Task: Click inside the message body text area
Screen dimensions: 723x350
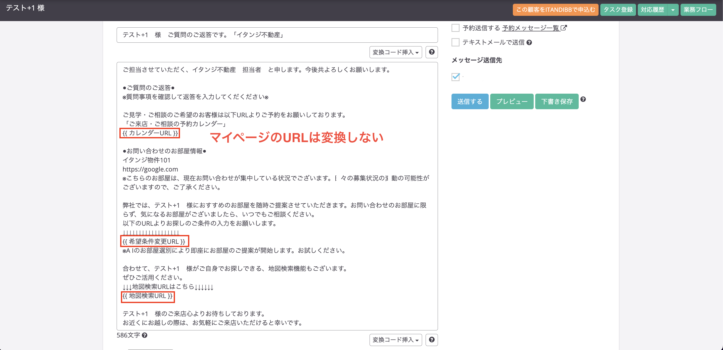Action: tap(277, 196)
